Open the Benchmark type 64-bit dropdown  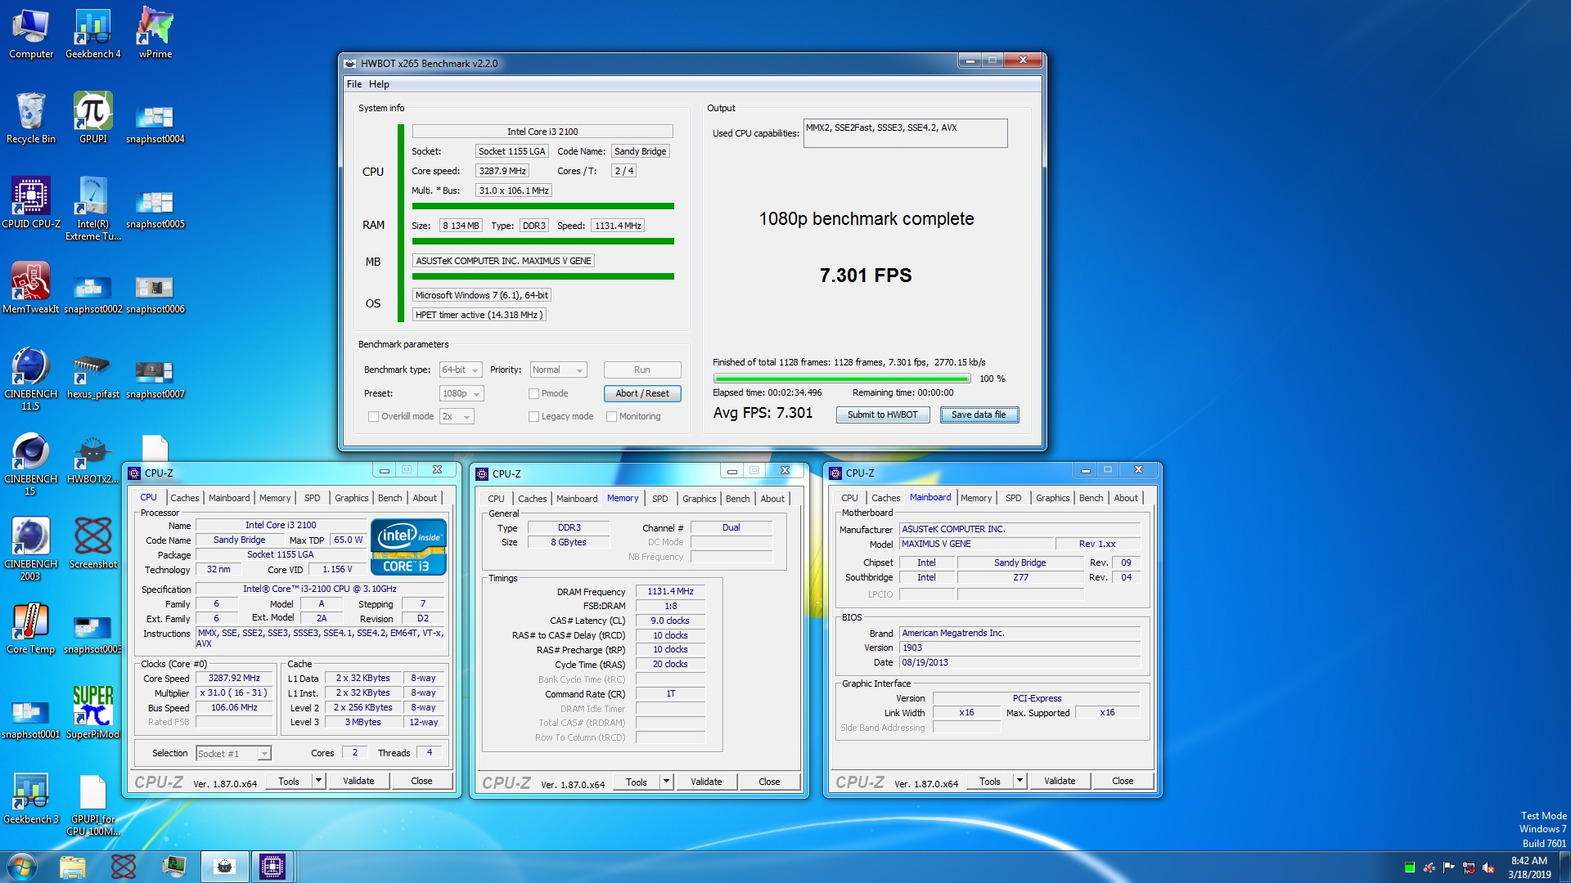coord(461,370)
